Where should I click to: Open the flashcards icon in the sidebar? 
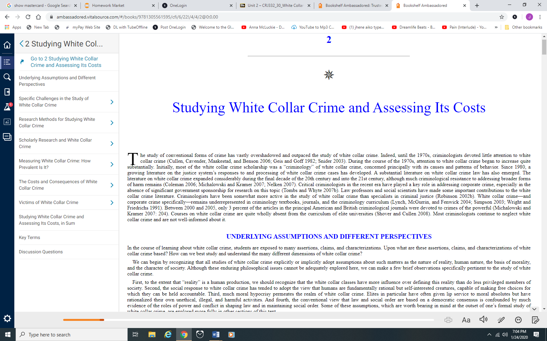pos(7,137)
